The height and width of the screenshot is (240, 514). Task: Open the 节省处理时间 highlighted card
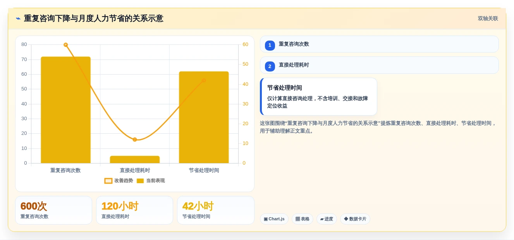pos(318,97)
